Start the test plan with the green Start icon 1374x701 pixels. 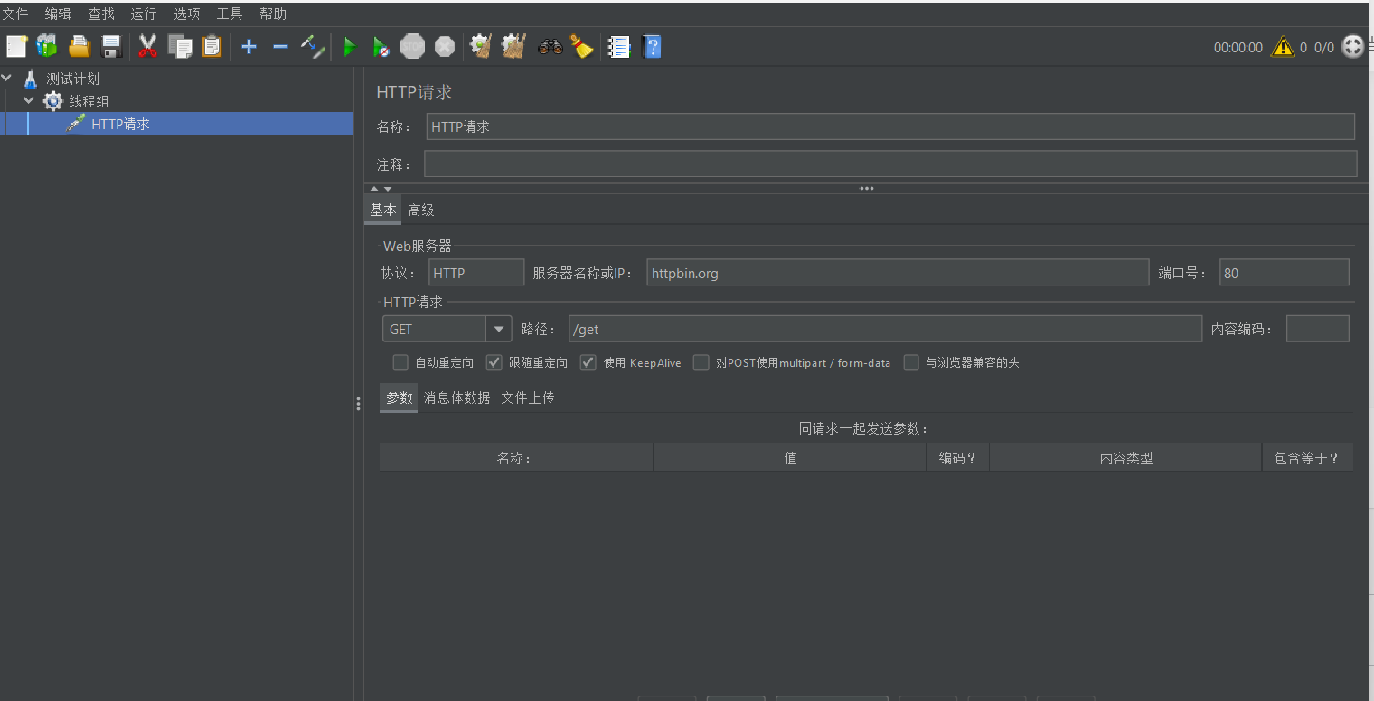tap(349, 46)
